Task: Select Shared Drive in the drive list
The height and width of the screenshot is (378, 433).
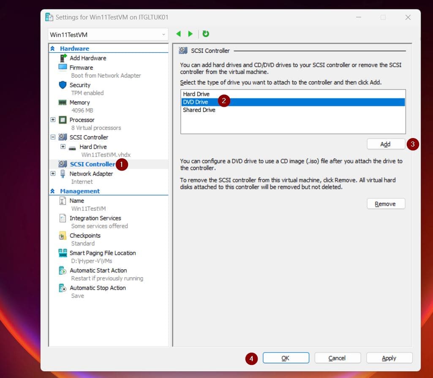Action: click(199, 110)
